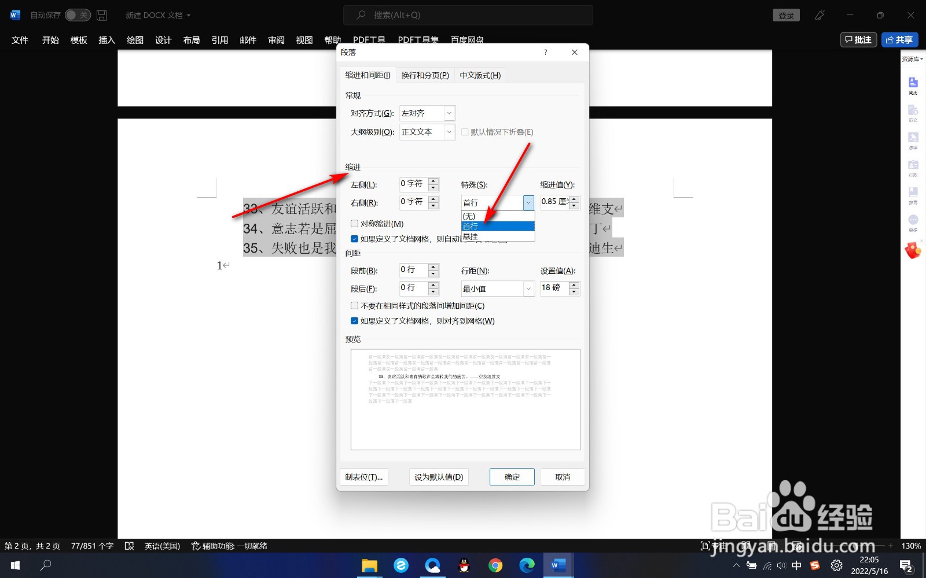Increase 缩进值 indent value with up spinner

[x=574, y=199]
